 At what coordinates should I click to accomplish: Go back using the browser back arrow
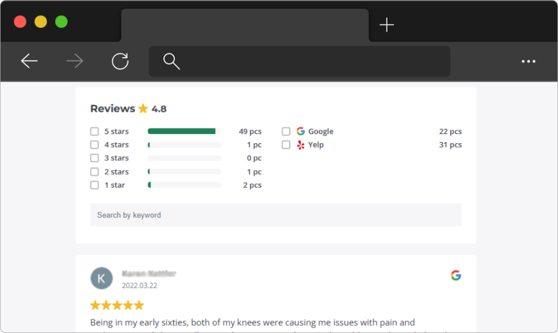pos(29,61)
